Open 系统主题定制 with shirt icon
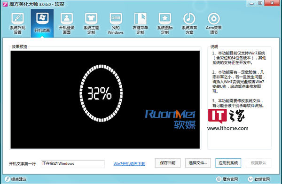 tap(91, 23)
